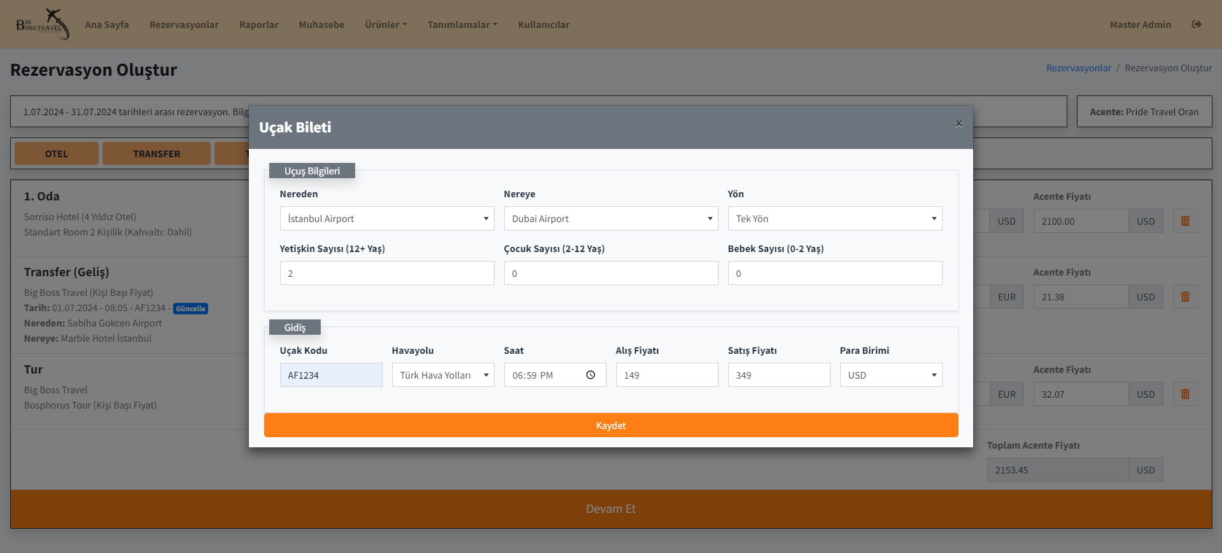Click the Acente Fiyatı field showing 21.38
Screen dimensions: 1222x553
coord(1081,297)
